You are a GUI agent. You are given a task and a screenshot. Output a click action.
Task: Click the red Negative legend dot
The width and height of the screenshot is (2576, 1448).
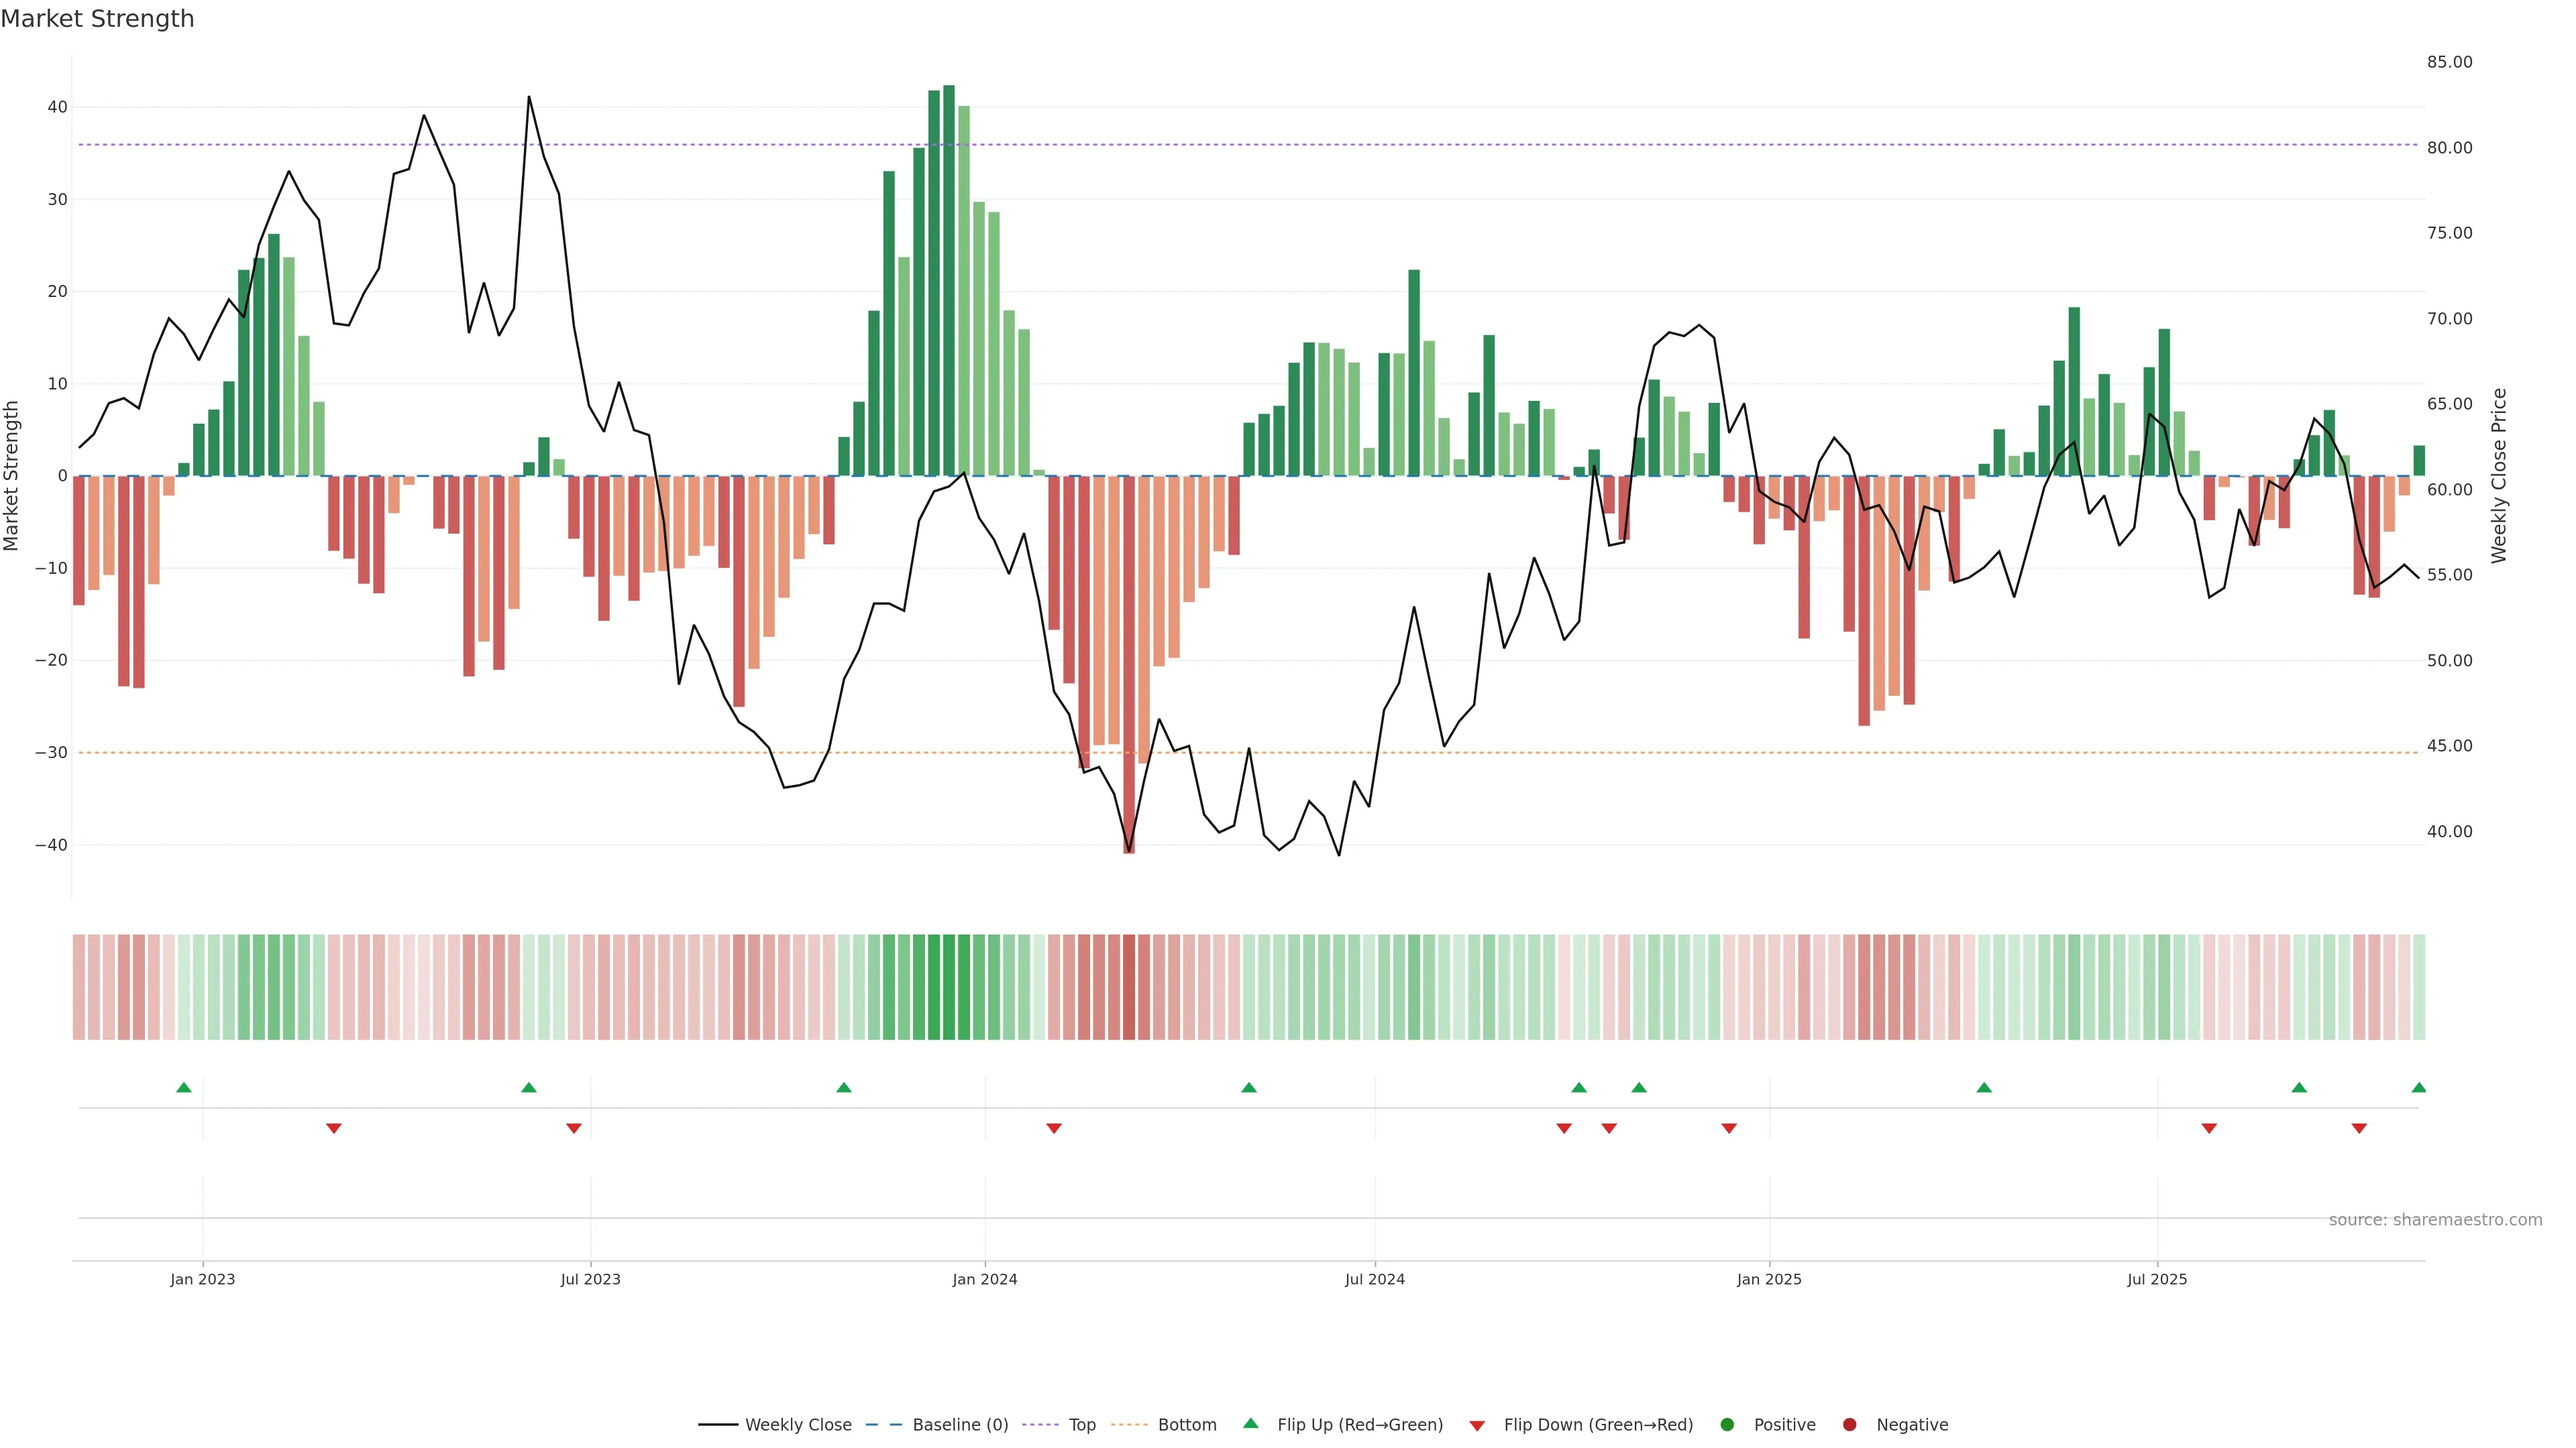click(1849, 1425)
